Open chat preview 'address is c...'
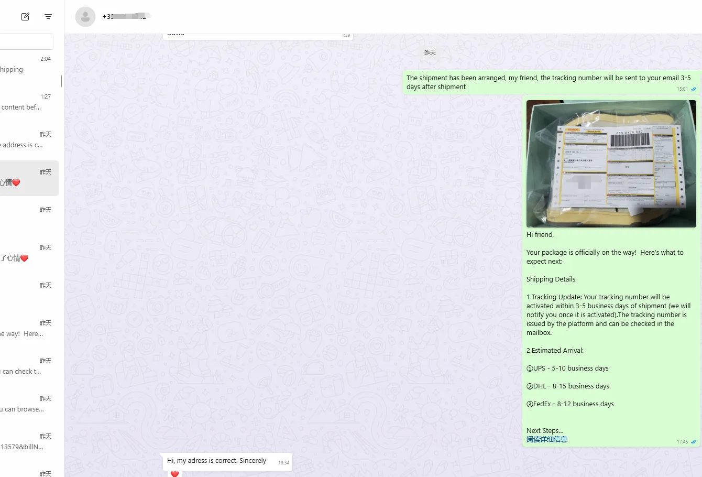 point(22,145)
